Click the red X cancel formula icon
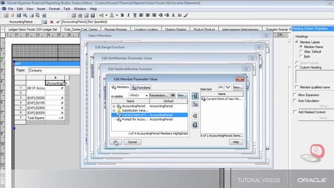 [52, 22]
